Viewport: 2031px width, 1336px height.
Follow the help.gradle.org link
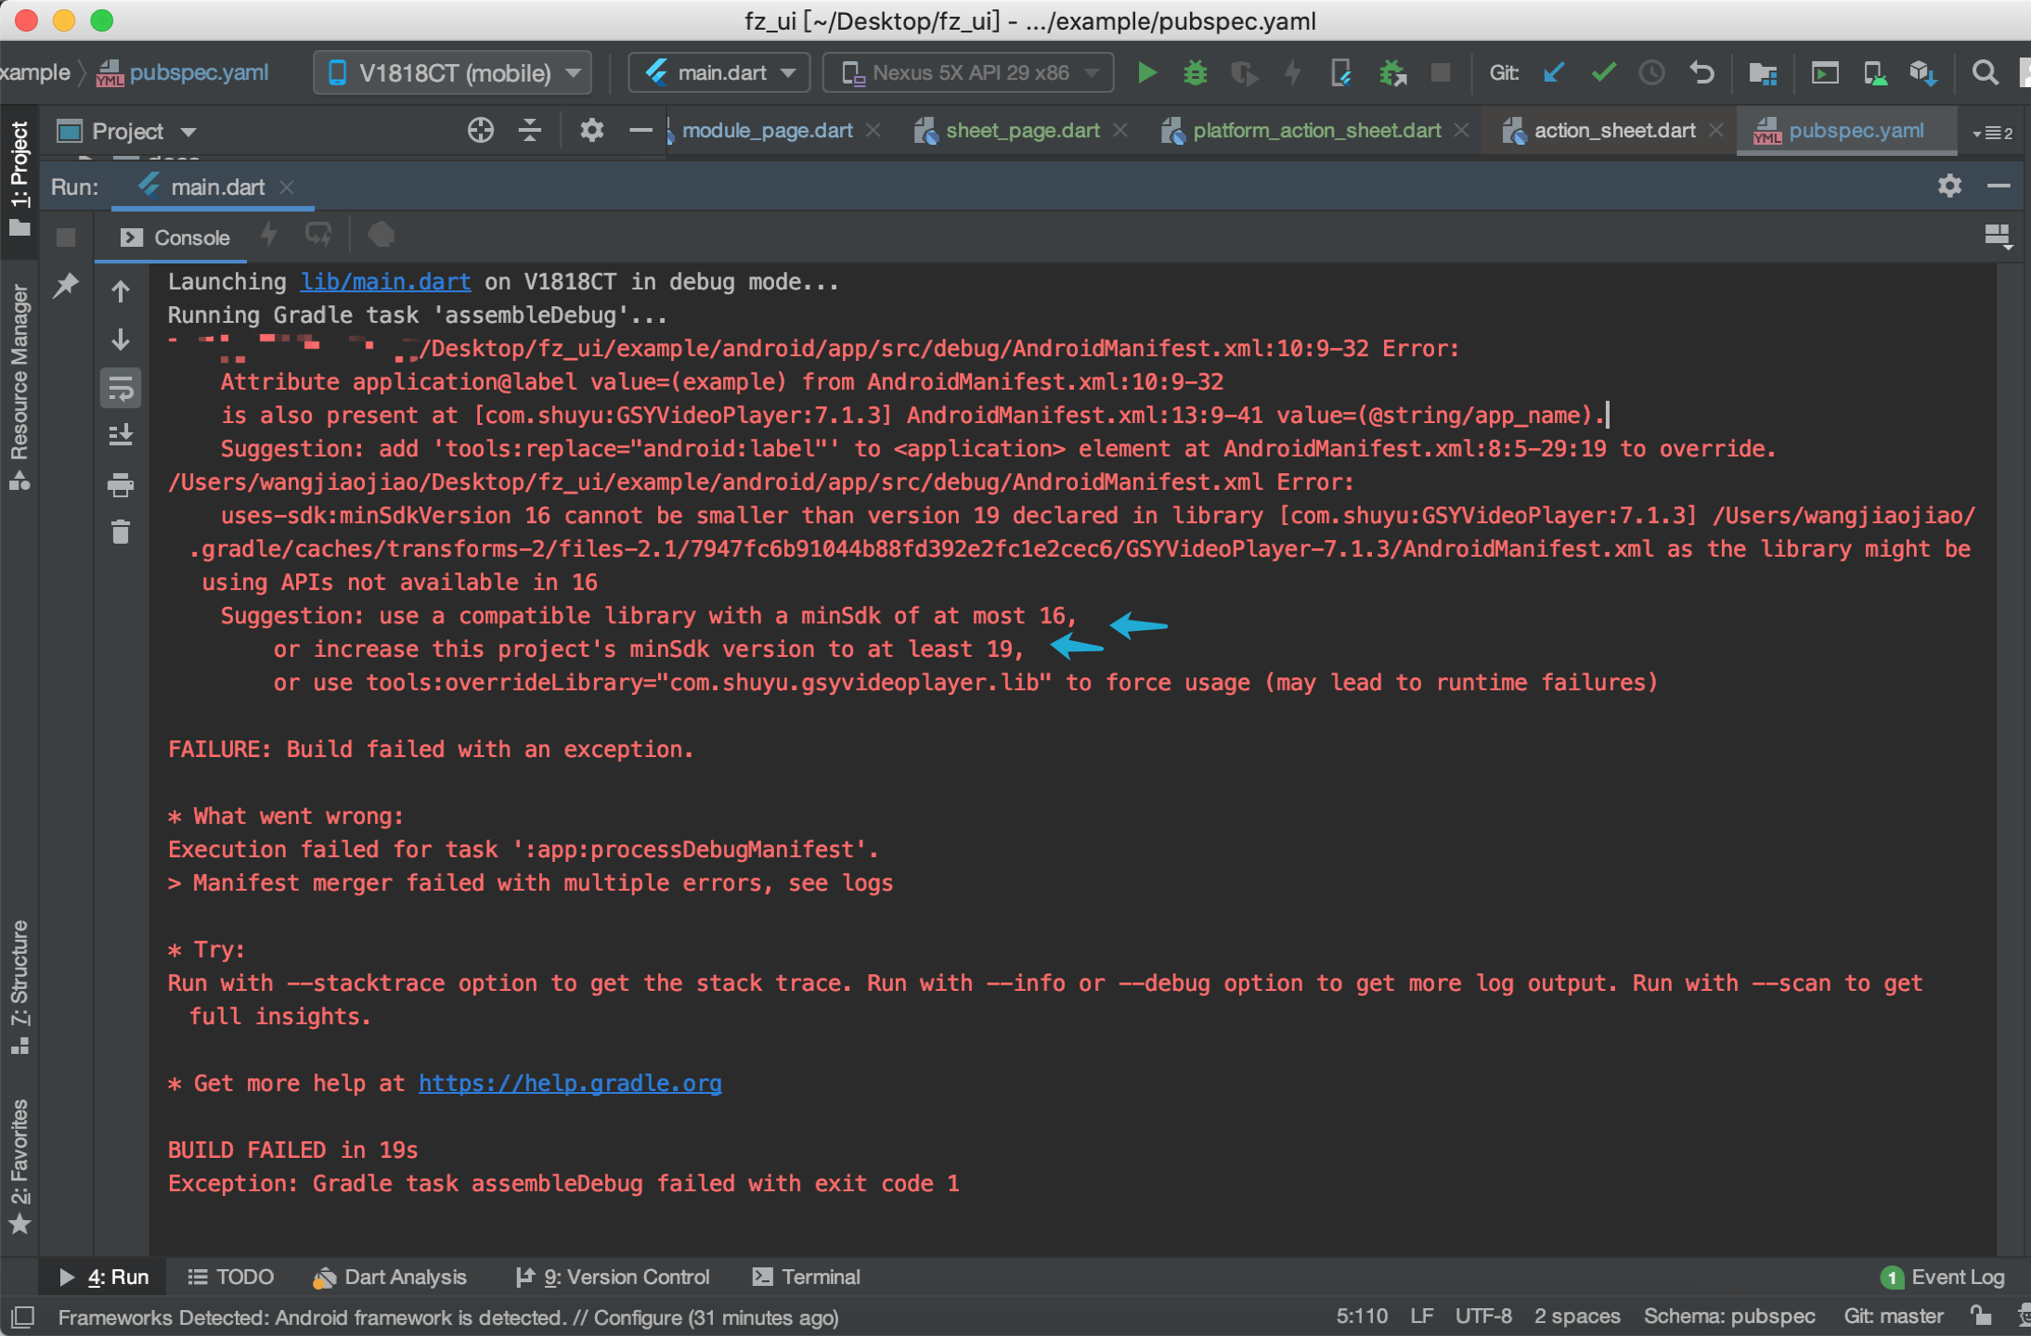[x=570, y=1084]
